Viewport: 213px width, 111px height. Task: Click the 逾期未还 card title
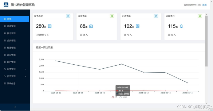(170, 16)
